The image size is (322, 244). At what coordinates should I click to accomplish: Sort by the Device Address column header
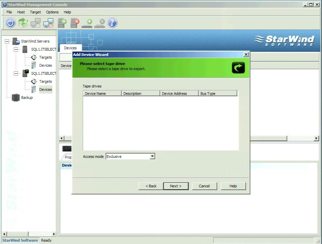click(x=179, y=94)
